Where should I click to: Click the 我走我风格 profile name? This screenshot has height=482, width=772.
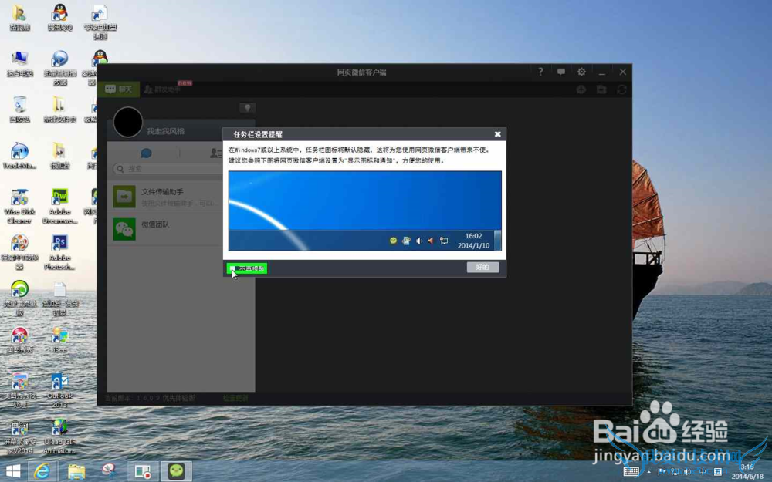coord(165,131)
